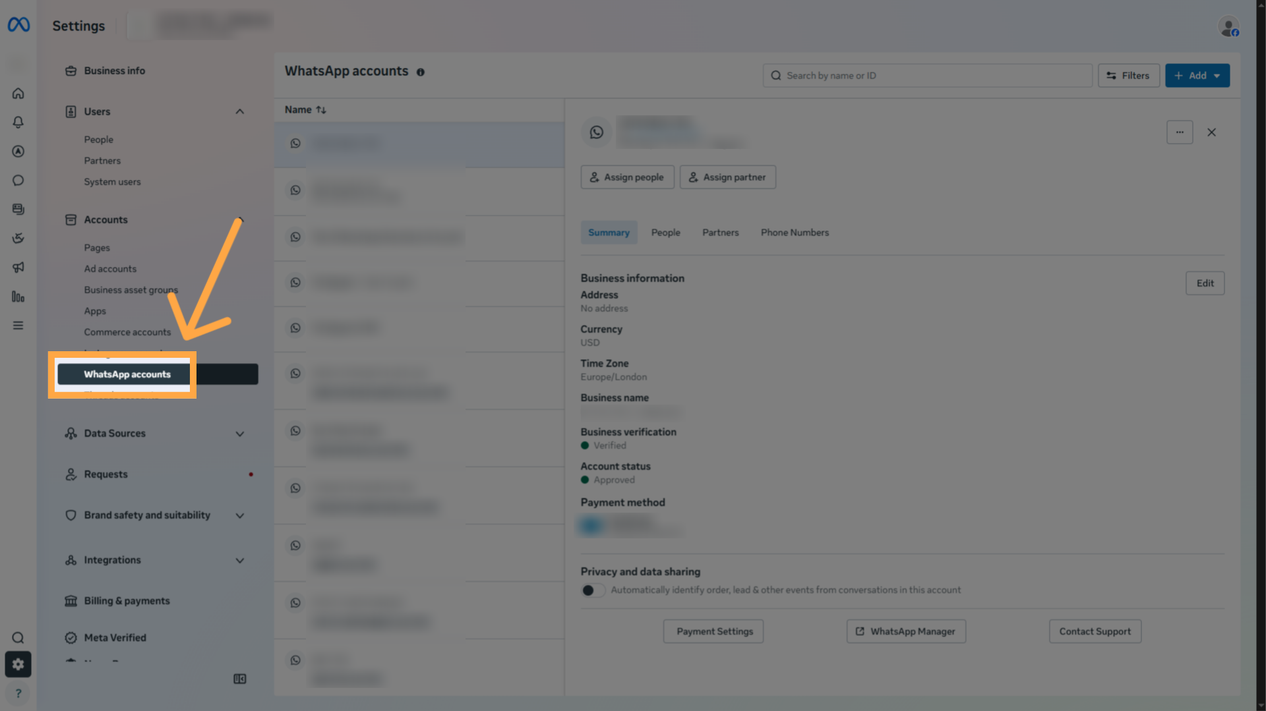
Task: Click the profile avatar at top right
Action: [1228, 27]
